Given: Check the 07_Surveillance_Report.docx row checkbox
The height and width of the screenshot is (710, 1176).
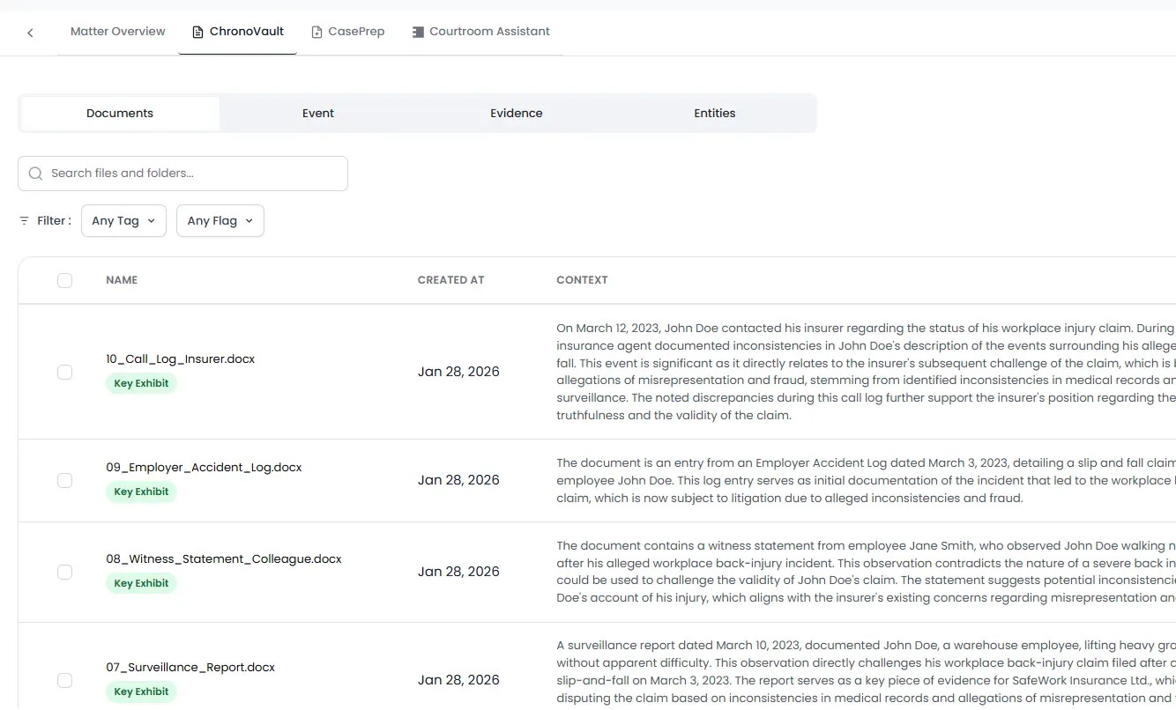Looking at the screenshot, I should (64, 680).
